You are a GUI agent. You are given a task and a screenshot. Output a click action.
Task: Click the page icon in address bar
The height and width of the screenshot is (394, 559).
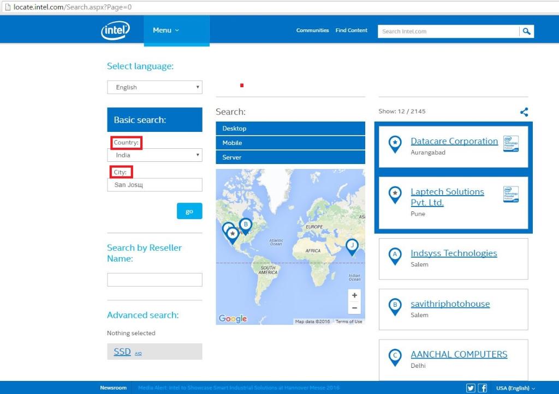(7, 7)
